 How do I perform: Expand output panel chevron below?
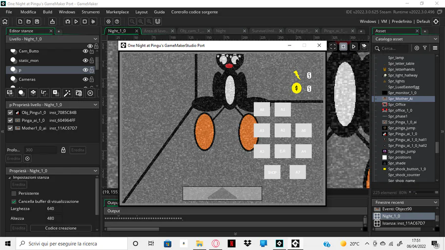point(235,234)
